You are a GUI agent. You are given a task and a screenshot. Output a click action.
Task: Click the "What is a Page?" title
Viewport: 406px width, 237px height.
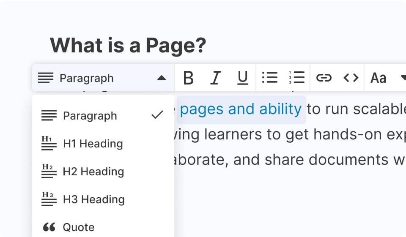point(128,45)
